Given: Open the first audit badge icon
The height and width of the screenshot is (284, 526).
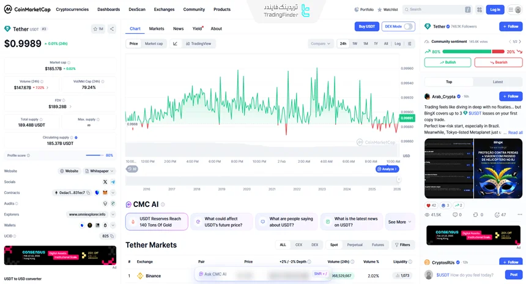Looking at the screenshot, I should 105,203.
